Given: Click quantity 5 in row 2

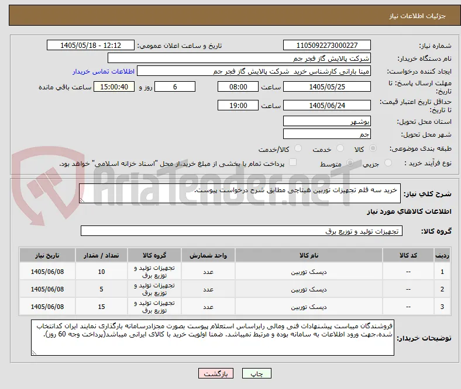Looking at the screenshot, I should point(101,290).
